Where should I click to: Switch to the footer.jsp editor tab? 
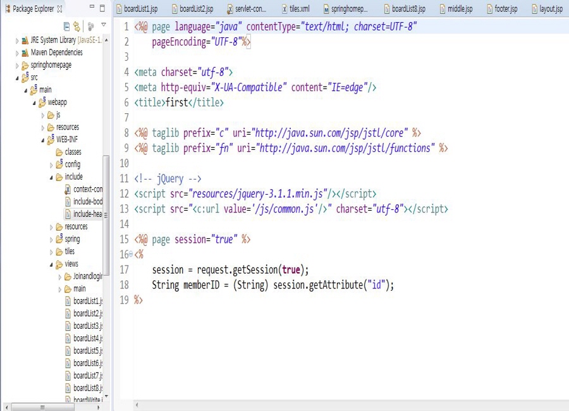point(503,9)
